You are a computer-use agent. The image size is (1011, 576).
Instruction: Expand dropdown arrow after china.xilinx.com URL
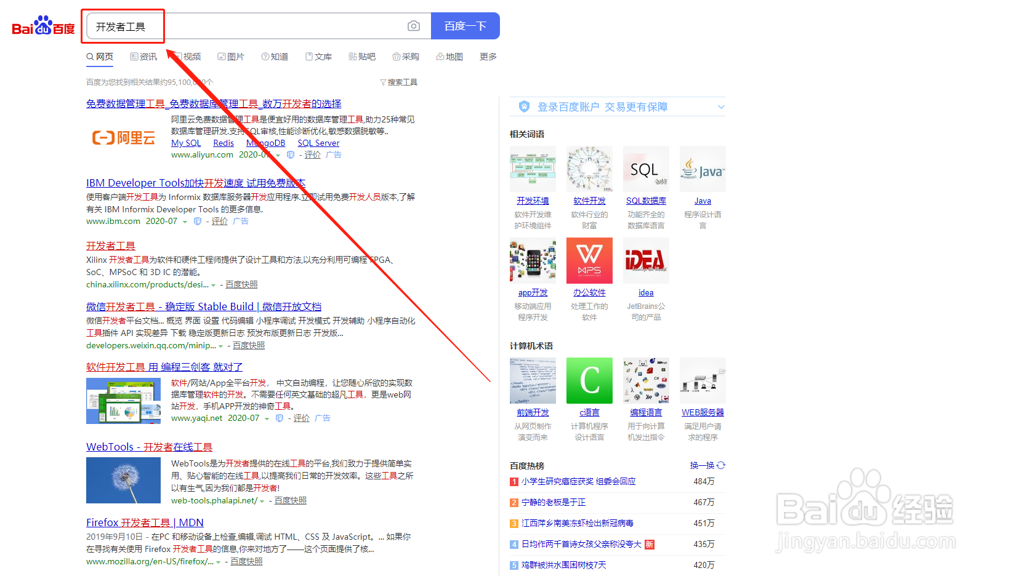tap(214, 285)
